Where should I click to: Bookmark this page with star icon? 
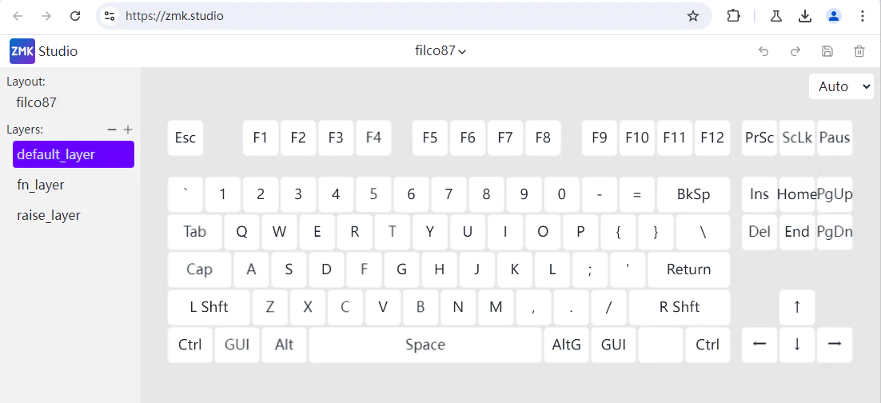point(693,16)
